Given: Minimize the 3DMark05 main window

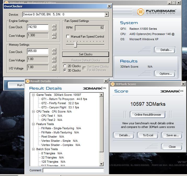Looking at the screenshot, I should (x=169, y=3).
